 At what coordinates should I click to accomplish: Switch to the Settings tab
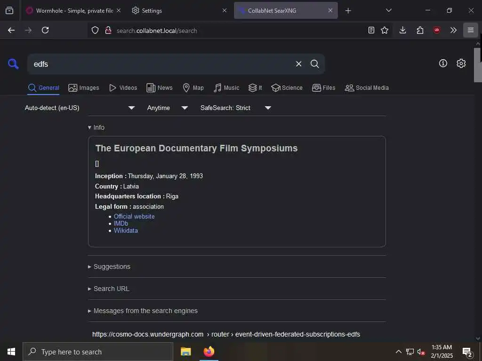pos(179,10)
